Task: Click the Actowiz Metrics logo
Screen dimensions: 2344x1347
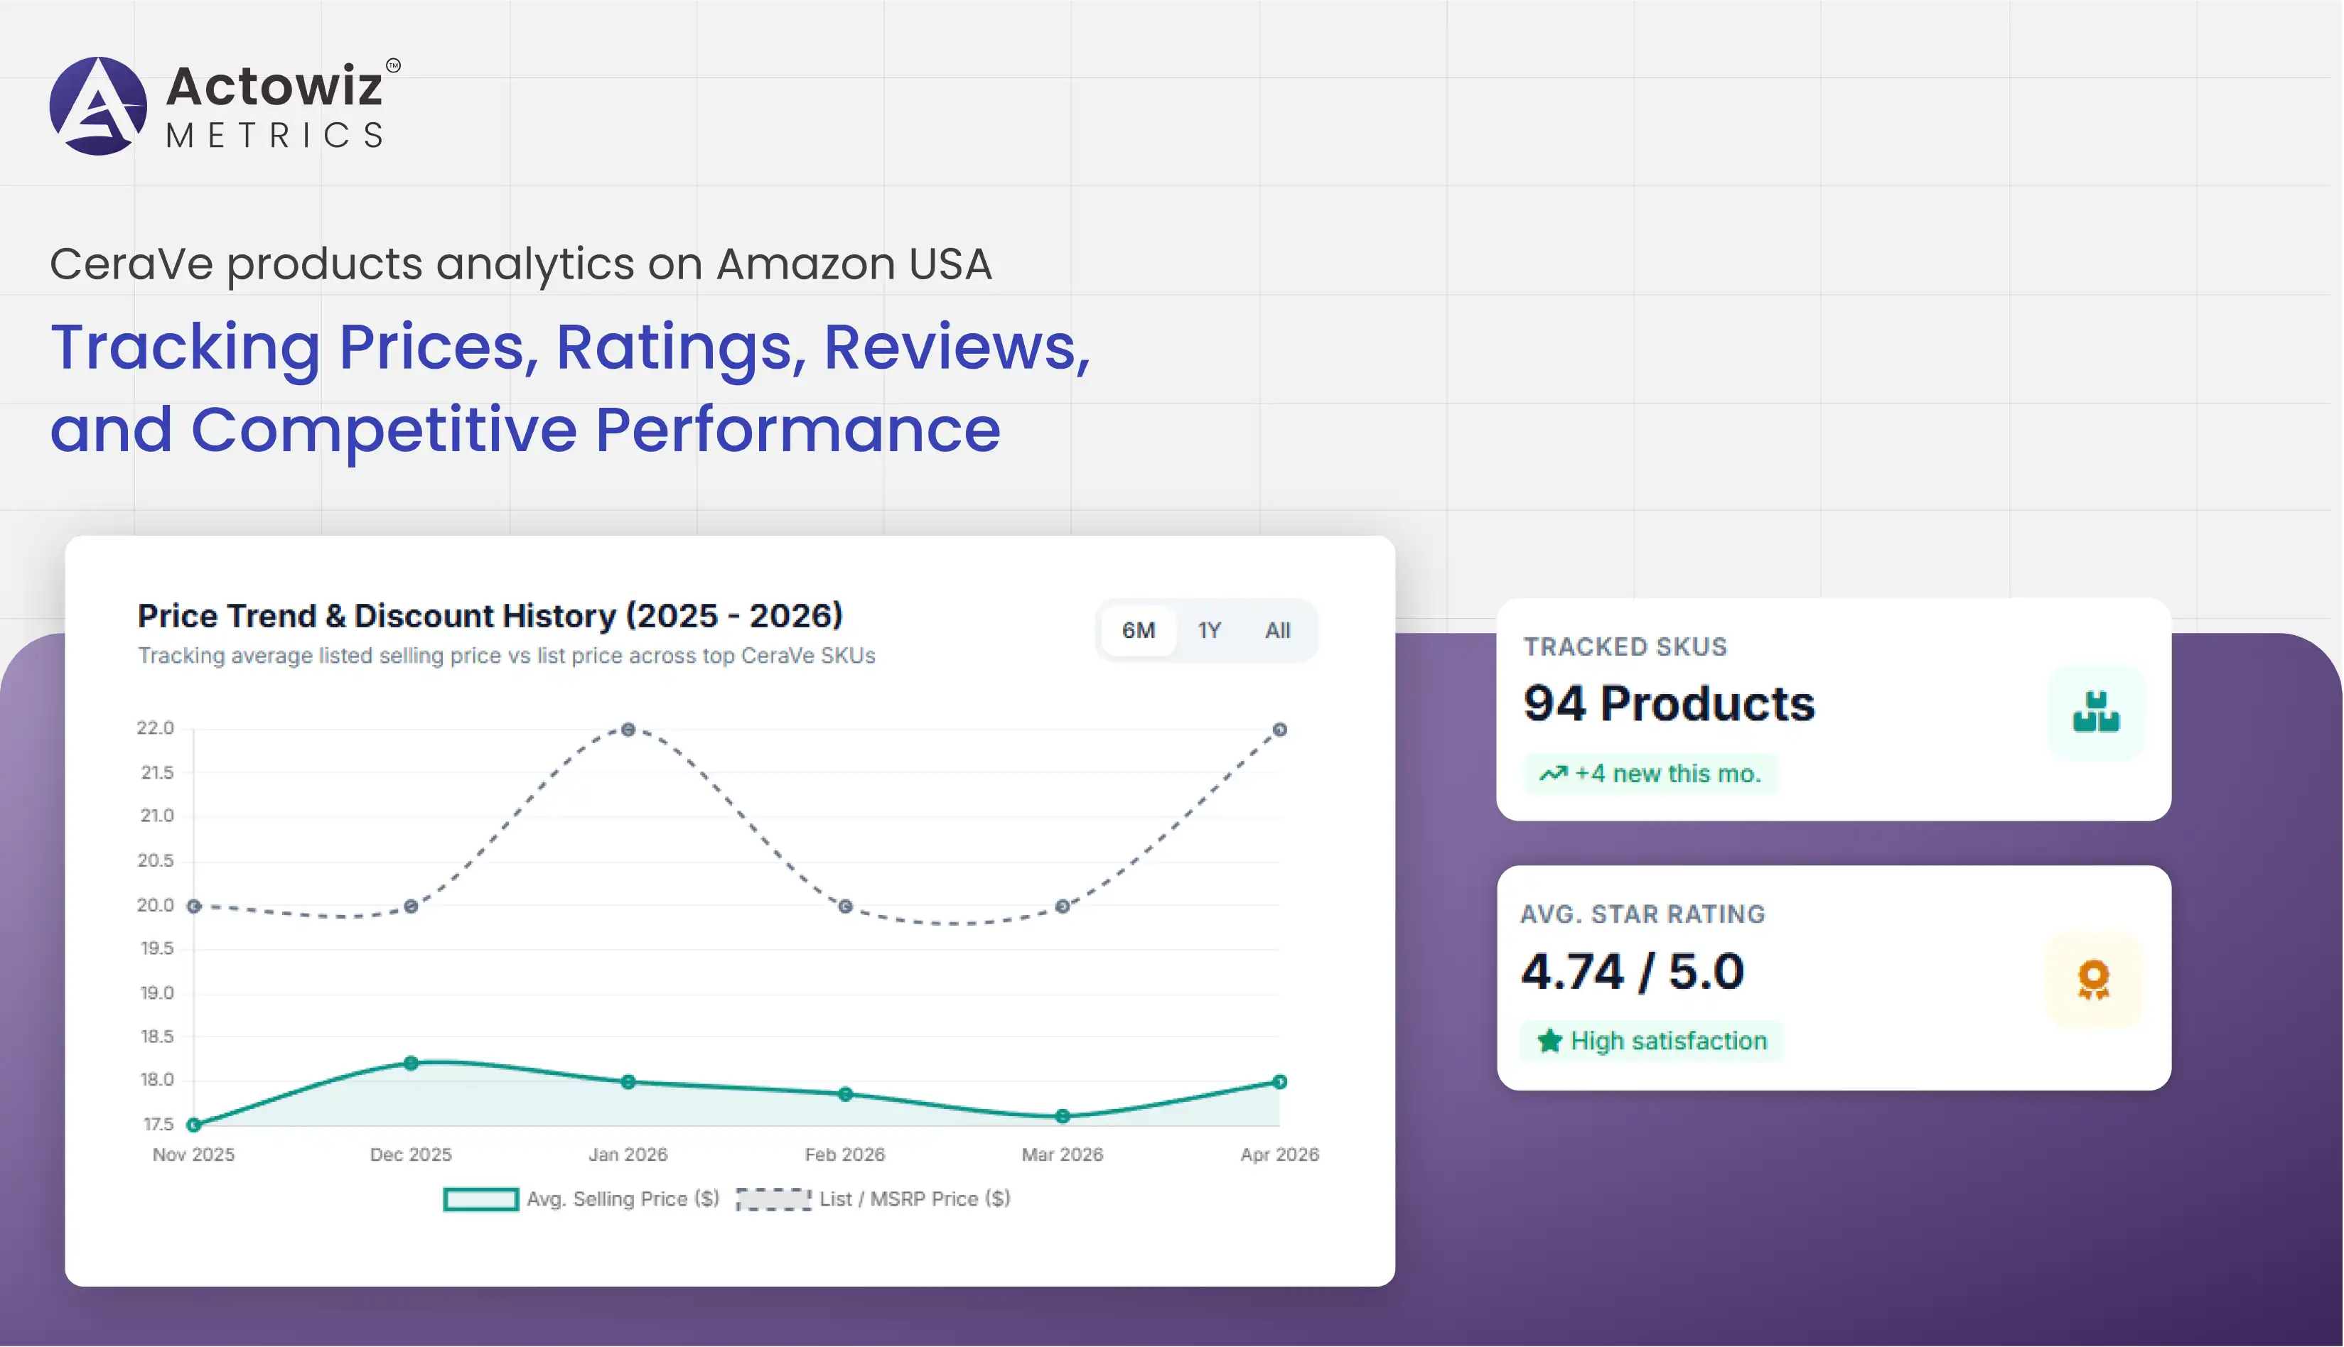Action: point(225,105)
